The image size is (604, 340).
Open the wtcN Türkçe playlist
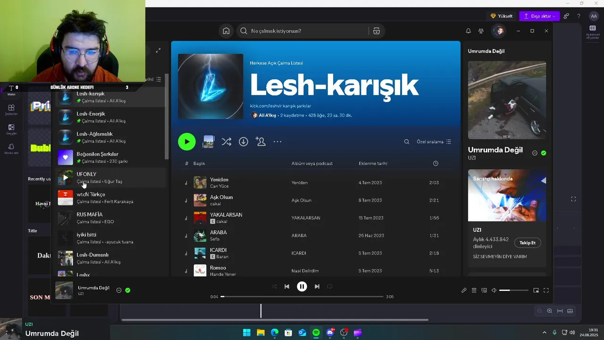pos(111,198)
